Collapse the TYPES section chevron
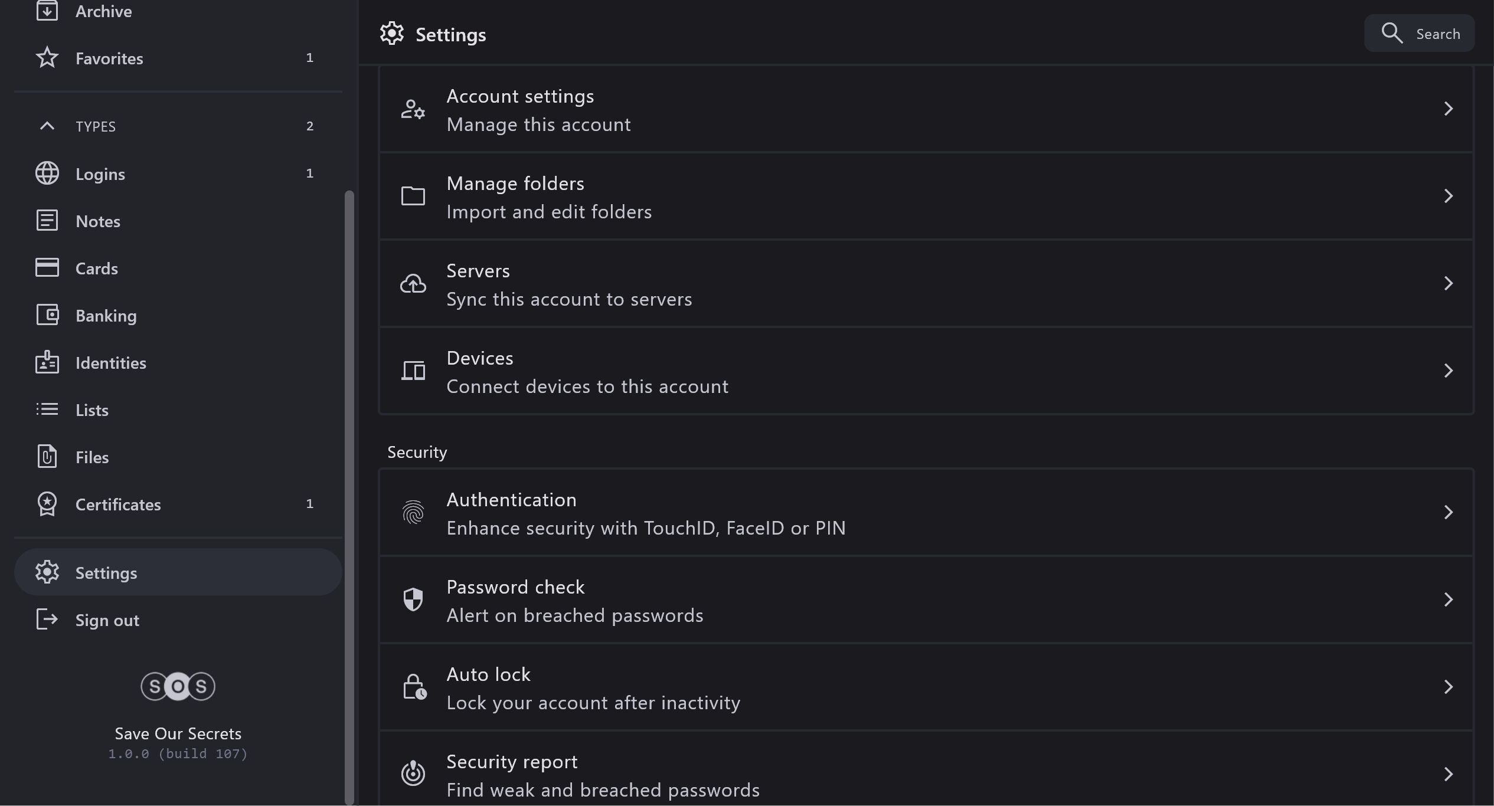The image size is (1494, 806). (x=47, y=126)
